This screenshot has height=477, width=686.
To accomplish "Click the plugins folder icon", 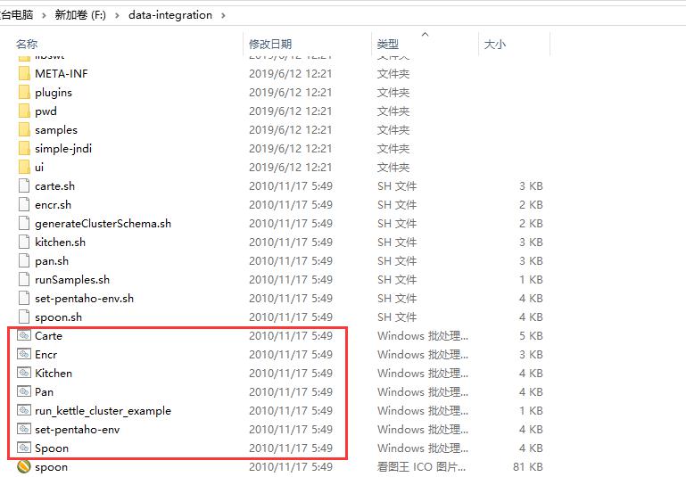I will pyautogui.click(x=24, y=92).
